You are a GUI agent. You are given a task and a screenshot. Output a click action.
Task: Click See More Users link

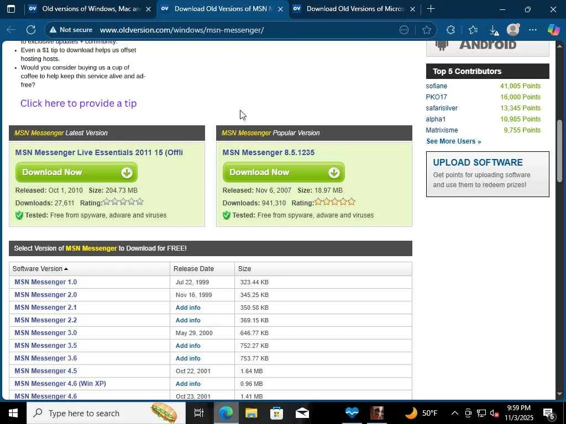click(x=453, y=141)
